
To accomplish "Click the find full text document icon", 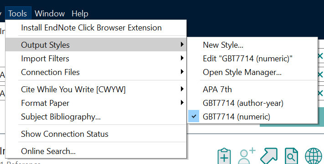I will (291, 156).
